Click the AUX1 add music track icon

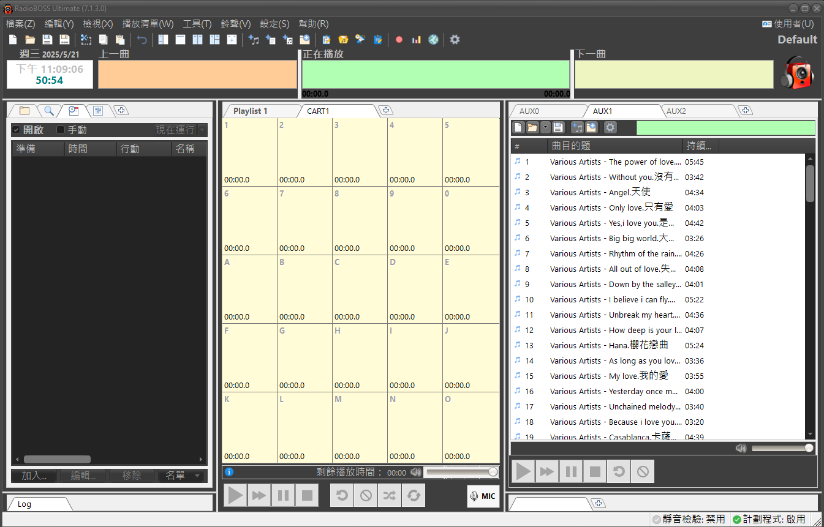pyautogui.click(x=577, y=127)
